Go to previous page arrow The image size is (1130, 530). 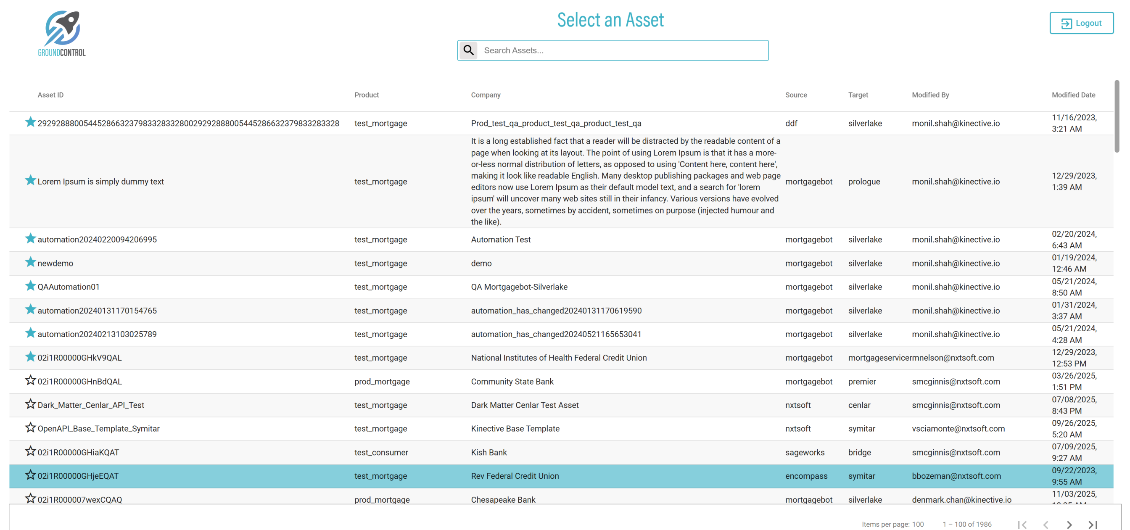click(1046, 524)
